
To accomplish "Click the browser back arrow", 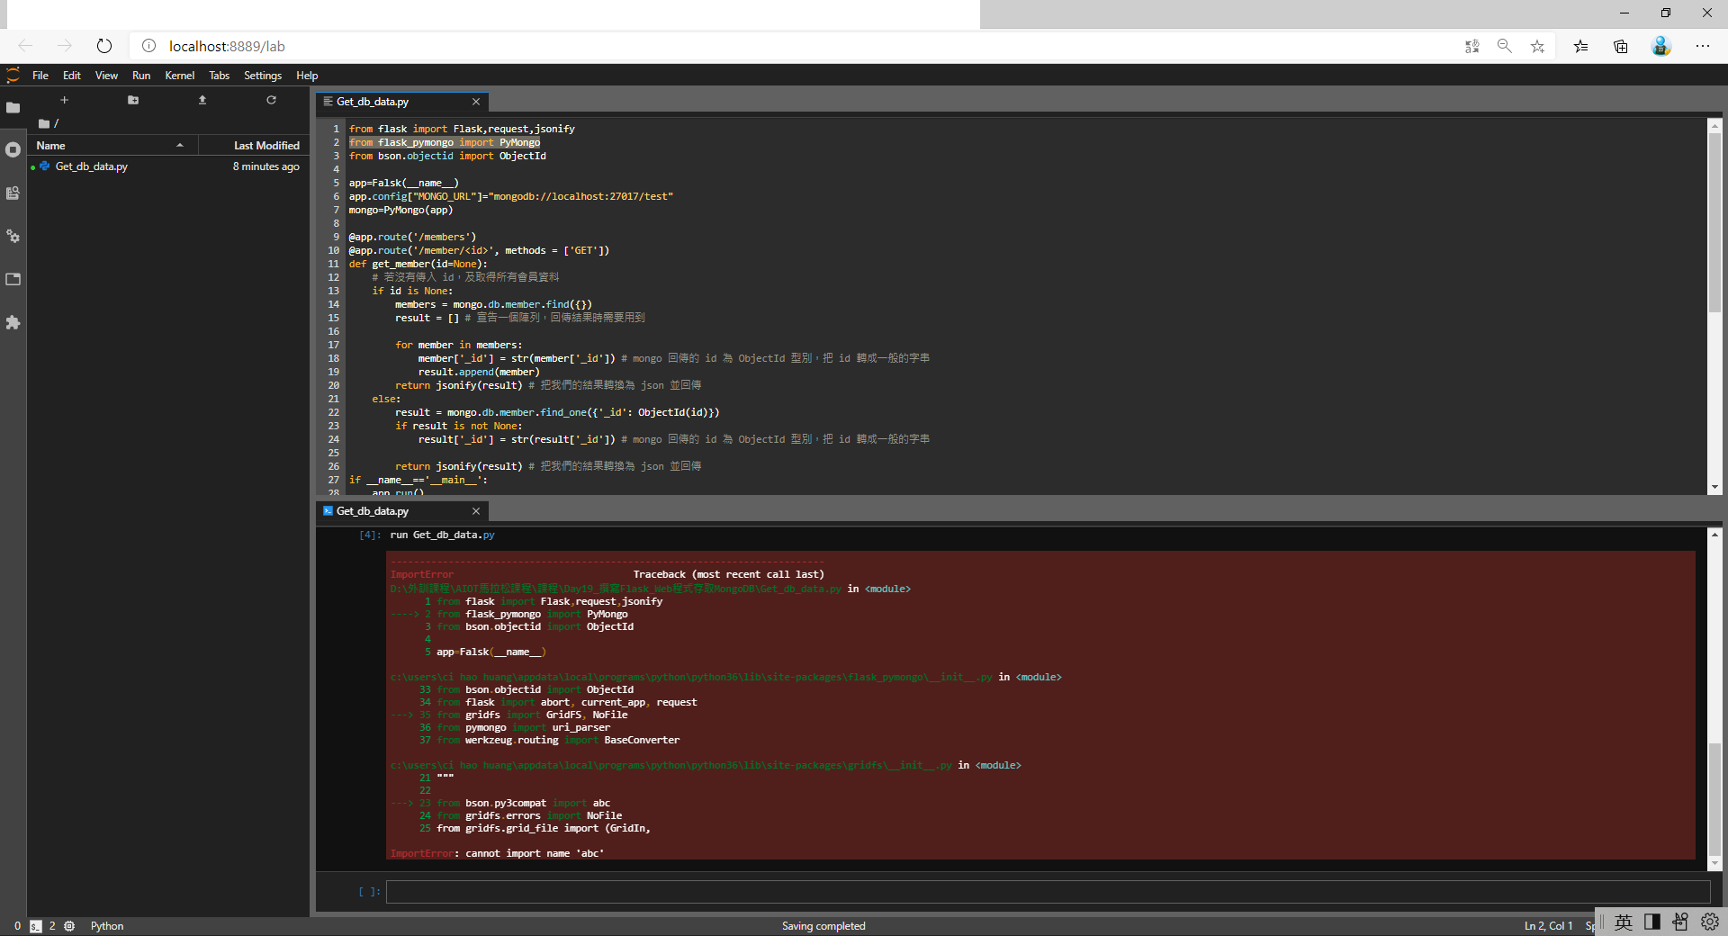I will click(x=25, y=46).
